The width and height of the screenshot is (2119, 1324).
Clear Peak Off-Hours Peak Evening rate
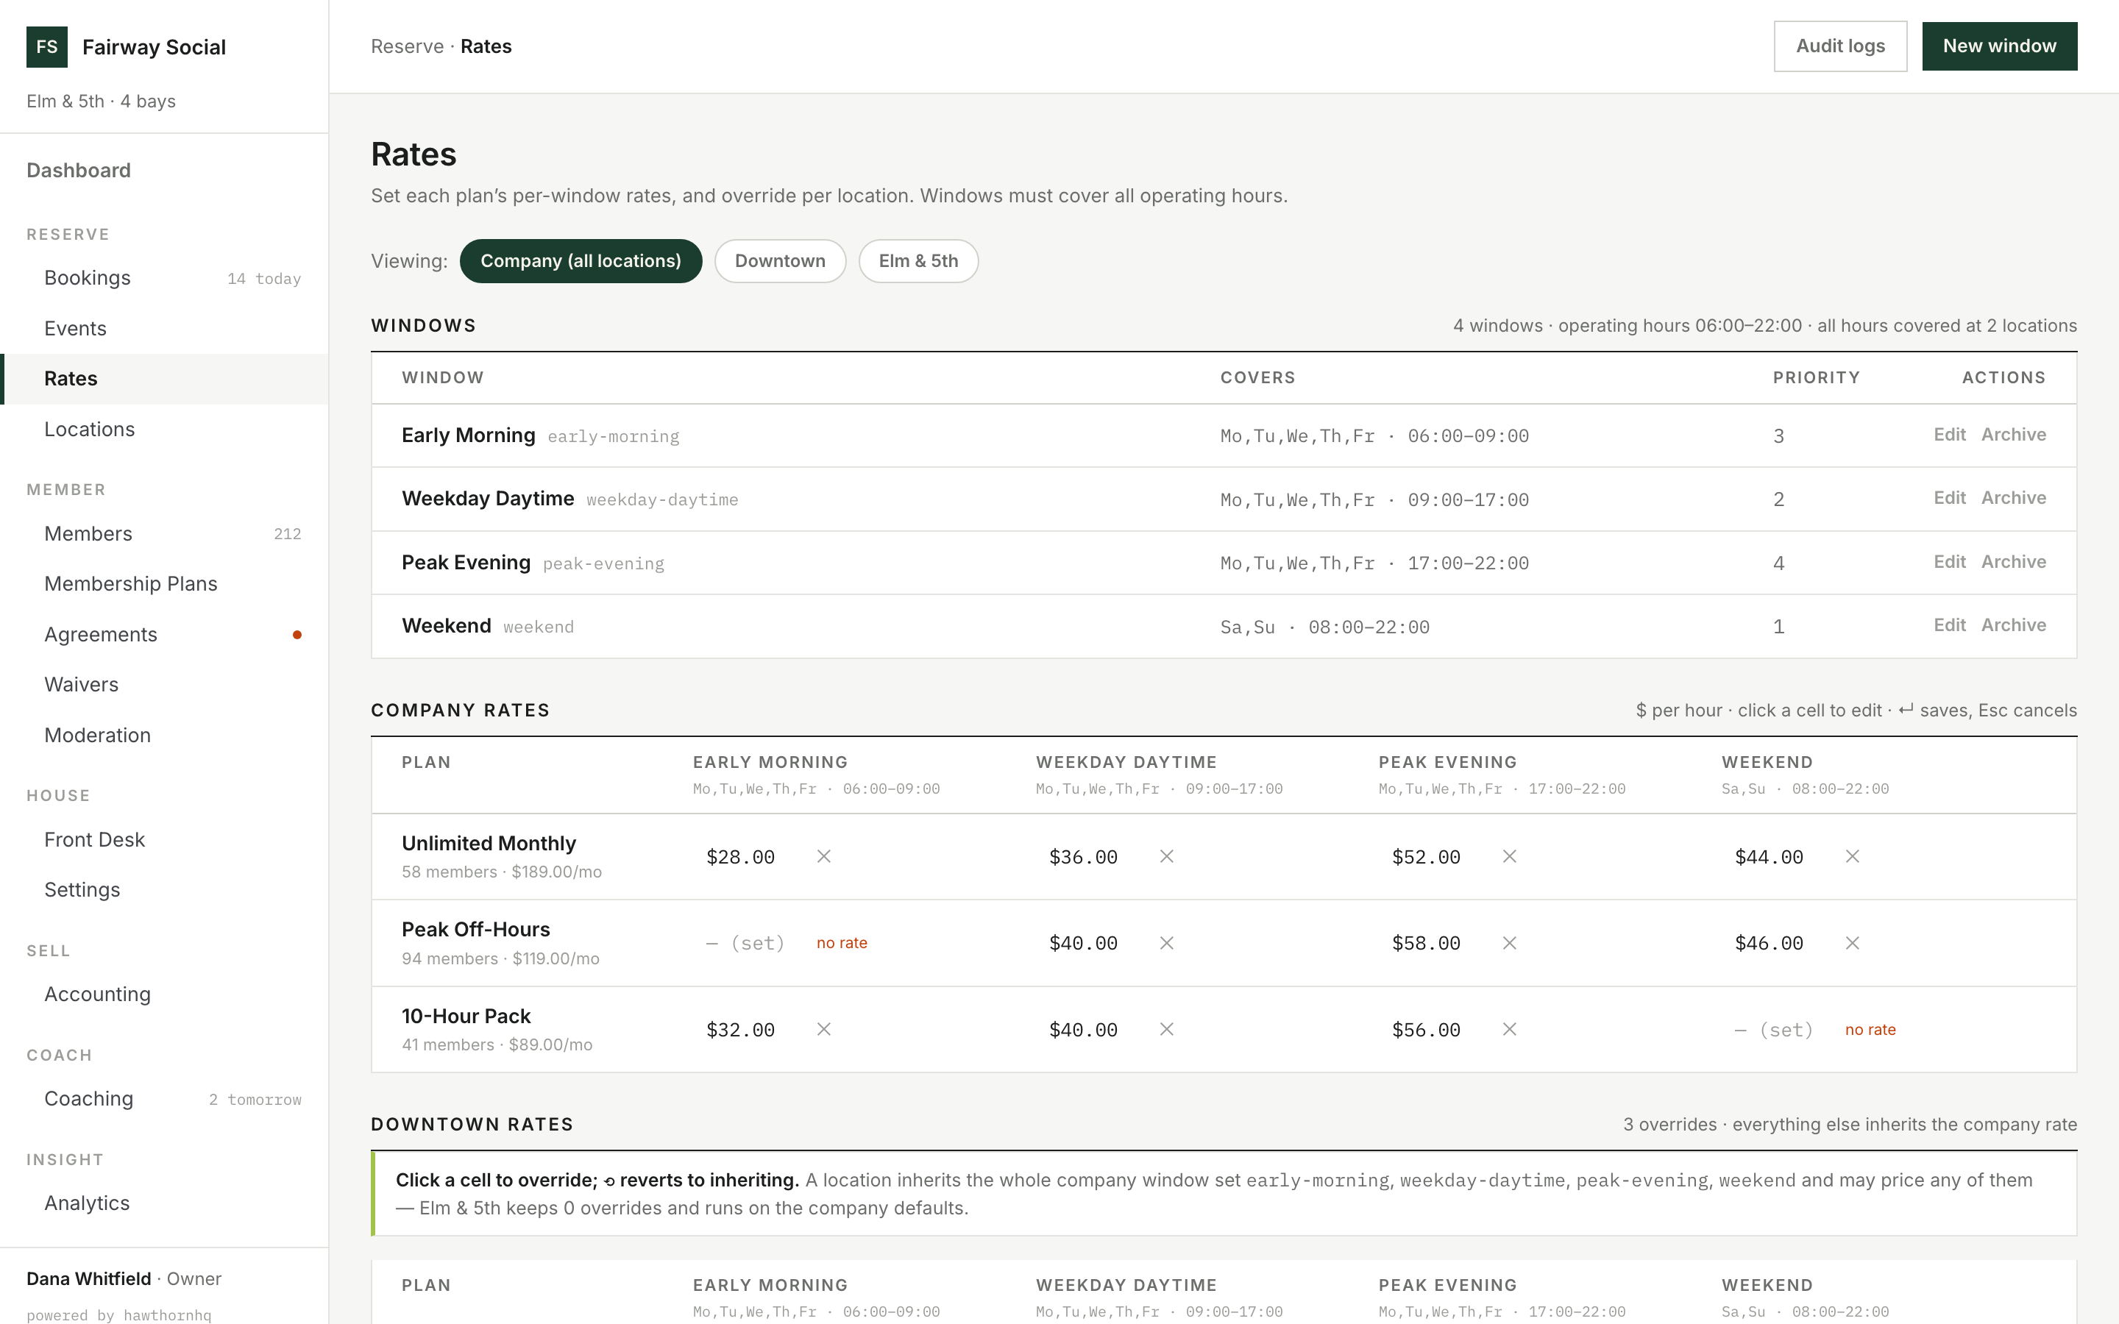(1510, 943)
